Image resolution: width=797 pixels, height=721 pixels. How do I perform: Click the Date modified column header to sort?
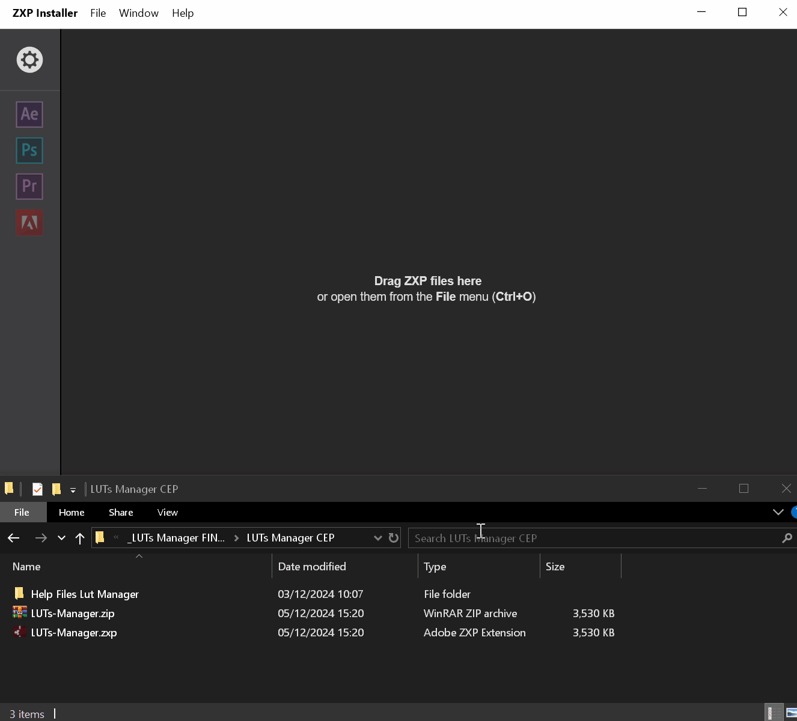(312, 566)
